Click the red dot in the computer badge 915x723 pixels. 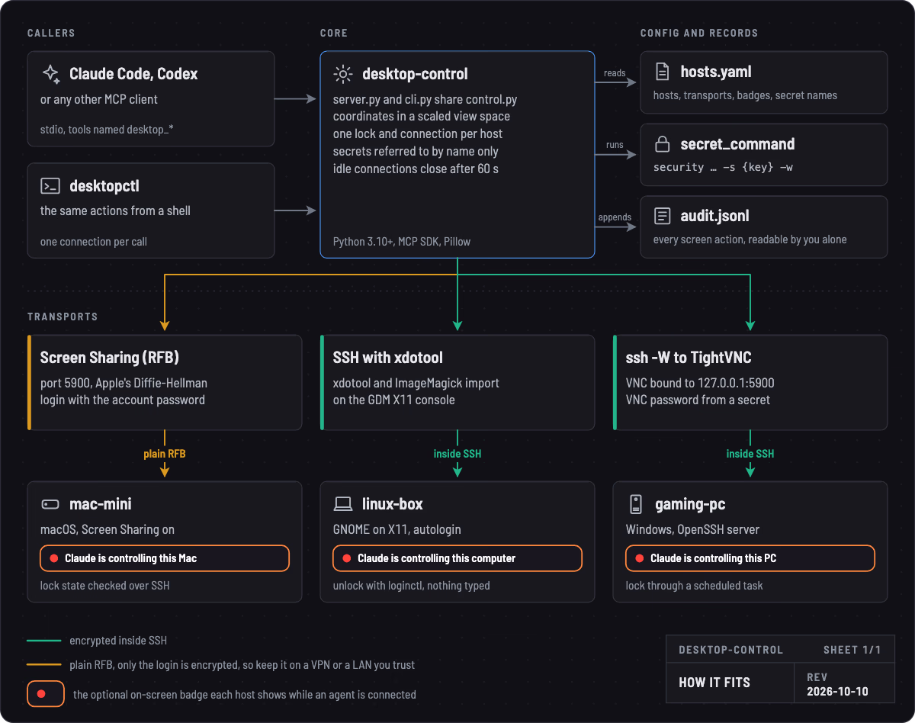pyautogui.click(x=347, y=558)
